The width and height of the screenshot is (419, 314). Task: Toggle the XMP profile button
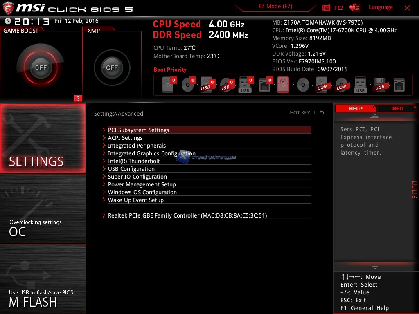coord(112,67)
